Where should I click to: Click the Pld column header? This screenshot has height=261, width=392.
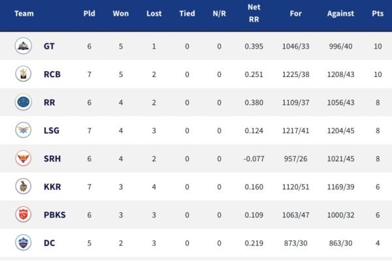[90, 13]
